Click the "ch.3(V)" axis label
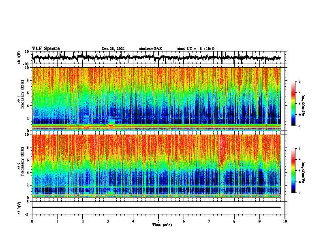Image resolution: width=321 pixels, height=248 pixels. pos(19,208)
